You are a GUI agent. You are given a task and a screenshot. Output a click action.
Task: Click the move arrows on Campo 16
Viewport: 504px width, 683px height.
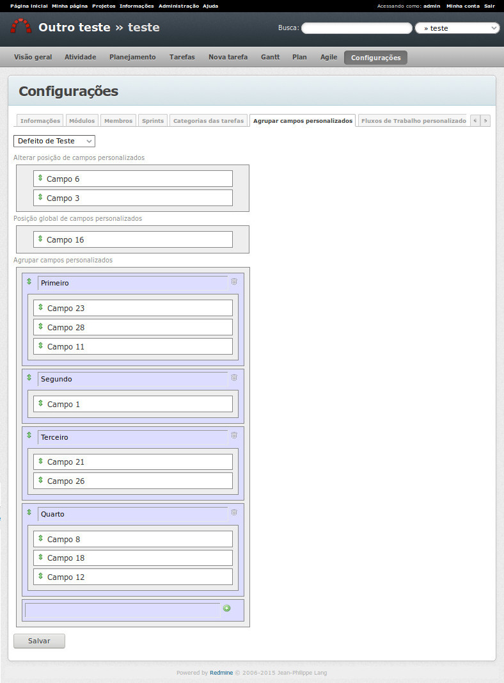coord(40,239)
